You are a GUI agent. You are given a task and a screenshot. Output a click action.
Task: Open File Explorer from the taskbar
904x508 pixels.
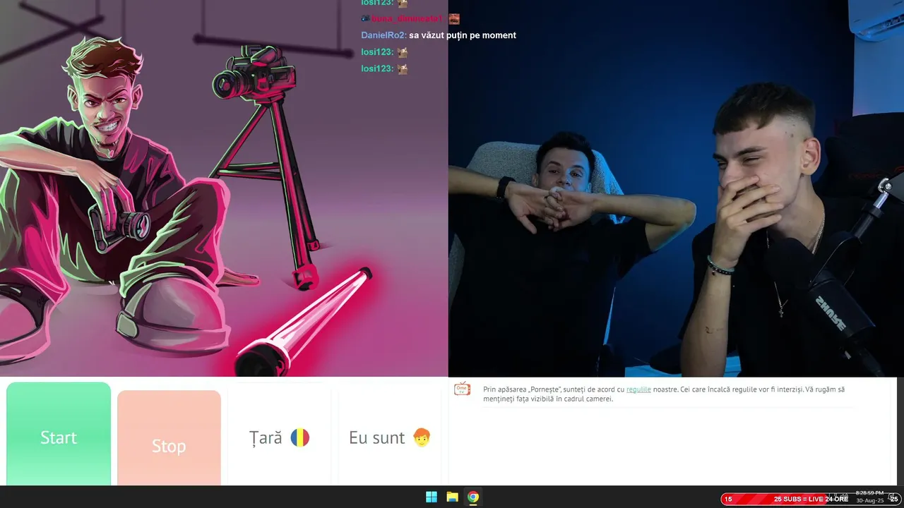tap(452, 497)
